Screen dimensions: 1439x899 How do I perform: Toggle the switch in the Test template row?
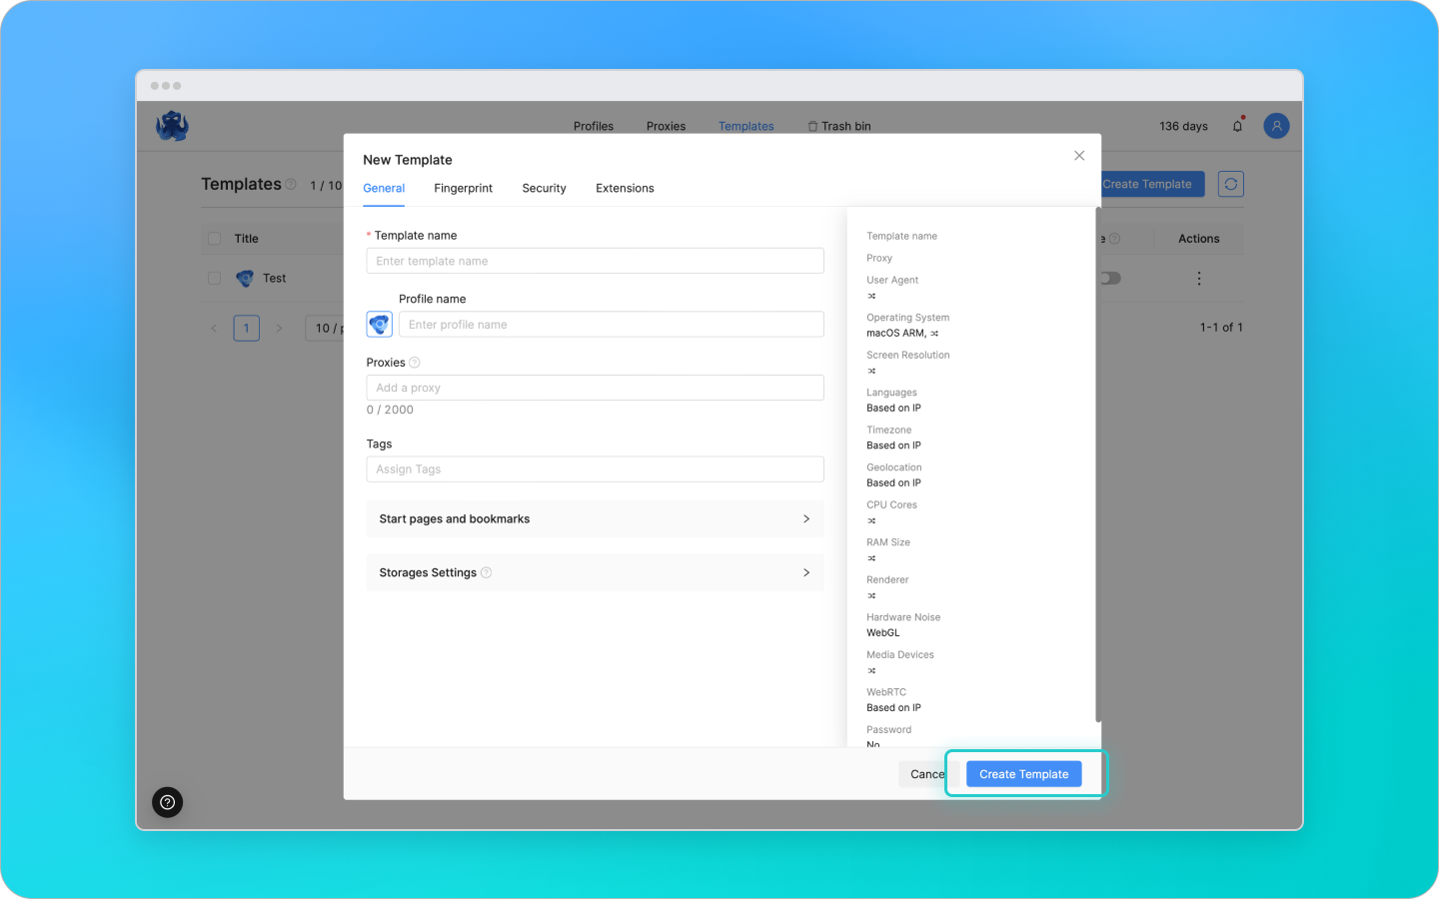1110,278
